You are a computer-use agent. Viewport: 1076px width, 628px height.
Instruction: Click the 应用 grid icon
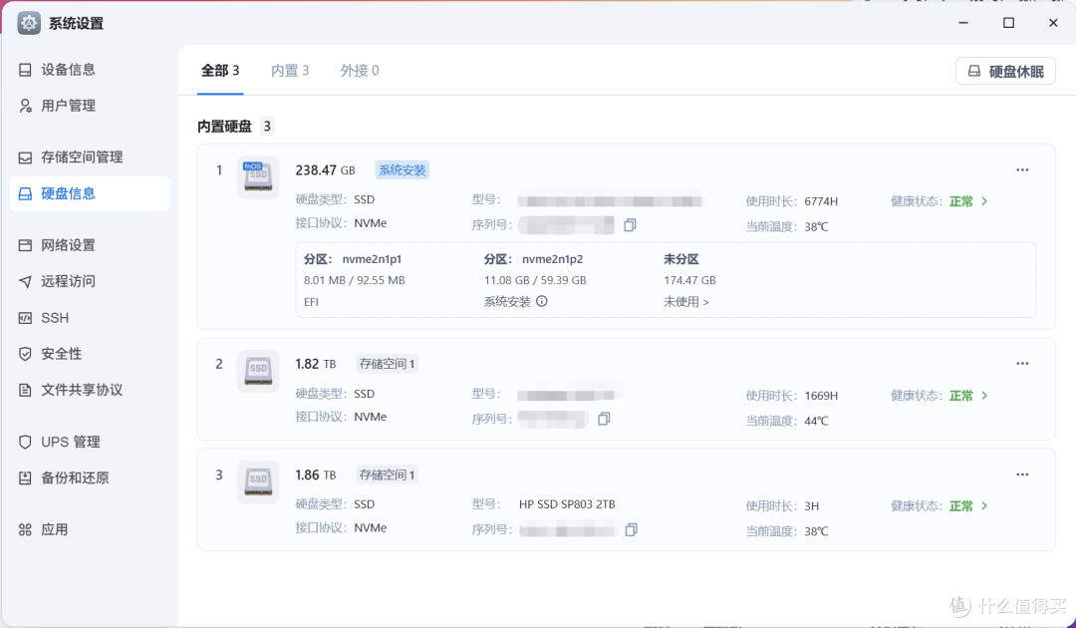click(25, 530)
